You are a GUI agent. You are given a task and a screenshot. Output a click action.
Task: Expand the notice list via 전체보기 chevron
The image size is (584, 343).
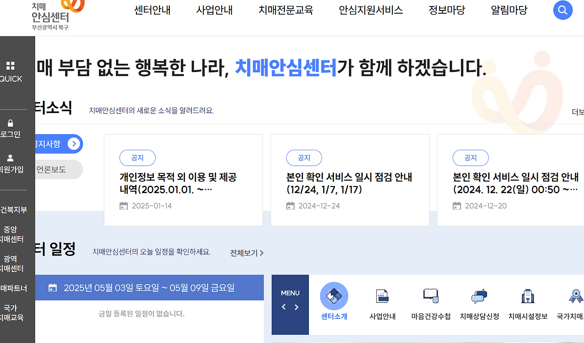[262, 253]
